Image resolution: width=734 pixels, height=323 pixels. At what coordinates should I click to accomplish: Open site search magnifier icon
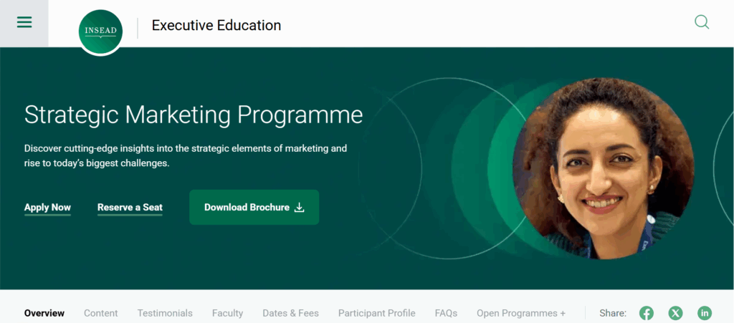[x=702, y=22]
